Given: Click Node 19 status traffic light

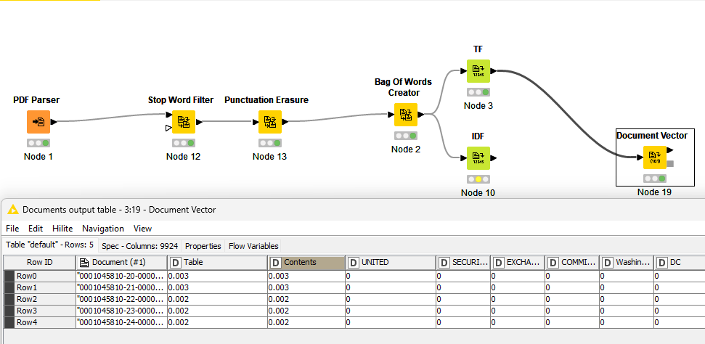Looking at the screenshot, I should (654, 179).
